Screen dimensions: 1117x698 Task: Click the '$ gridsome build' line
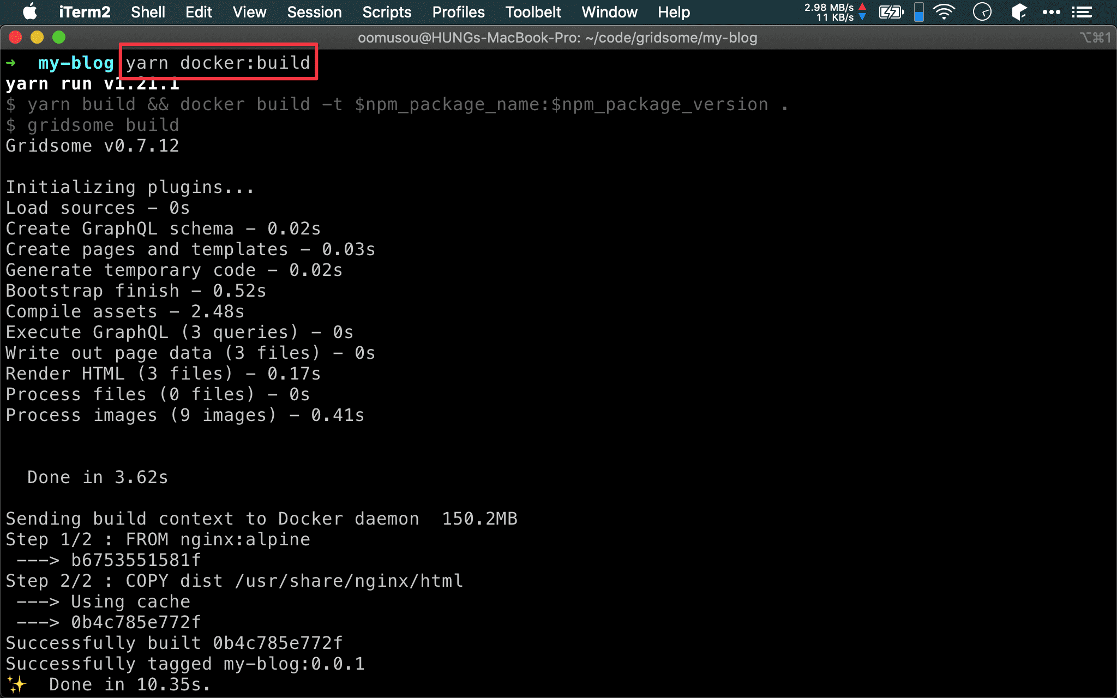point(92,125)
